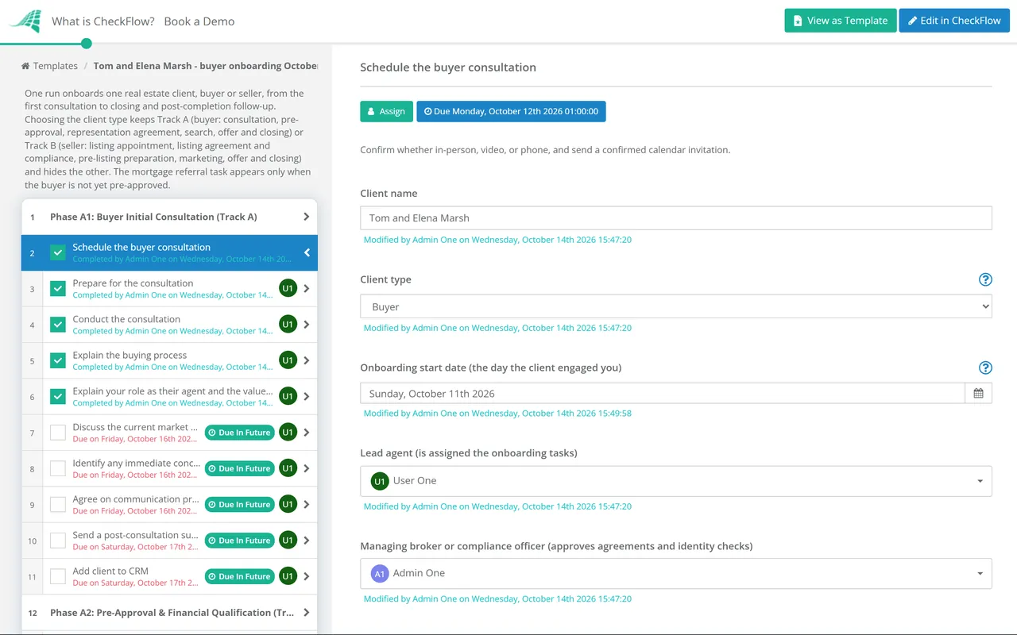The image size is (1017, 635).
Task: Check Agree on communication preferences task
Action: pos(58,505)
